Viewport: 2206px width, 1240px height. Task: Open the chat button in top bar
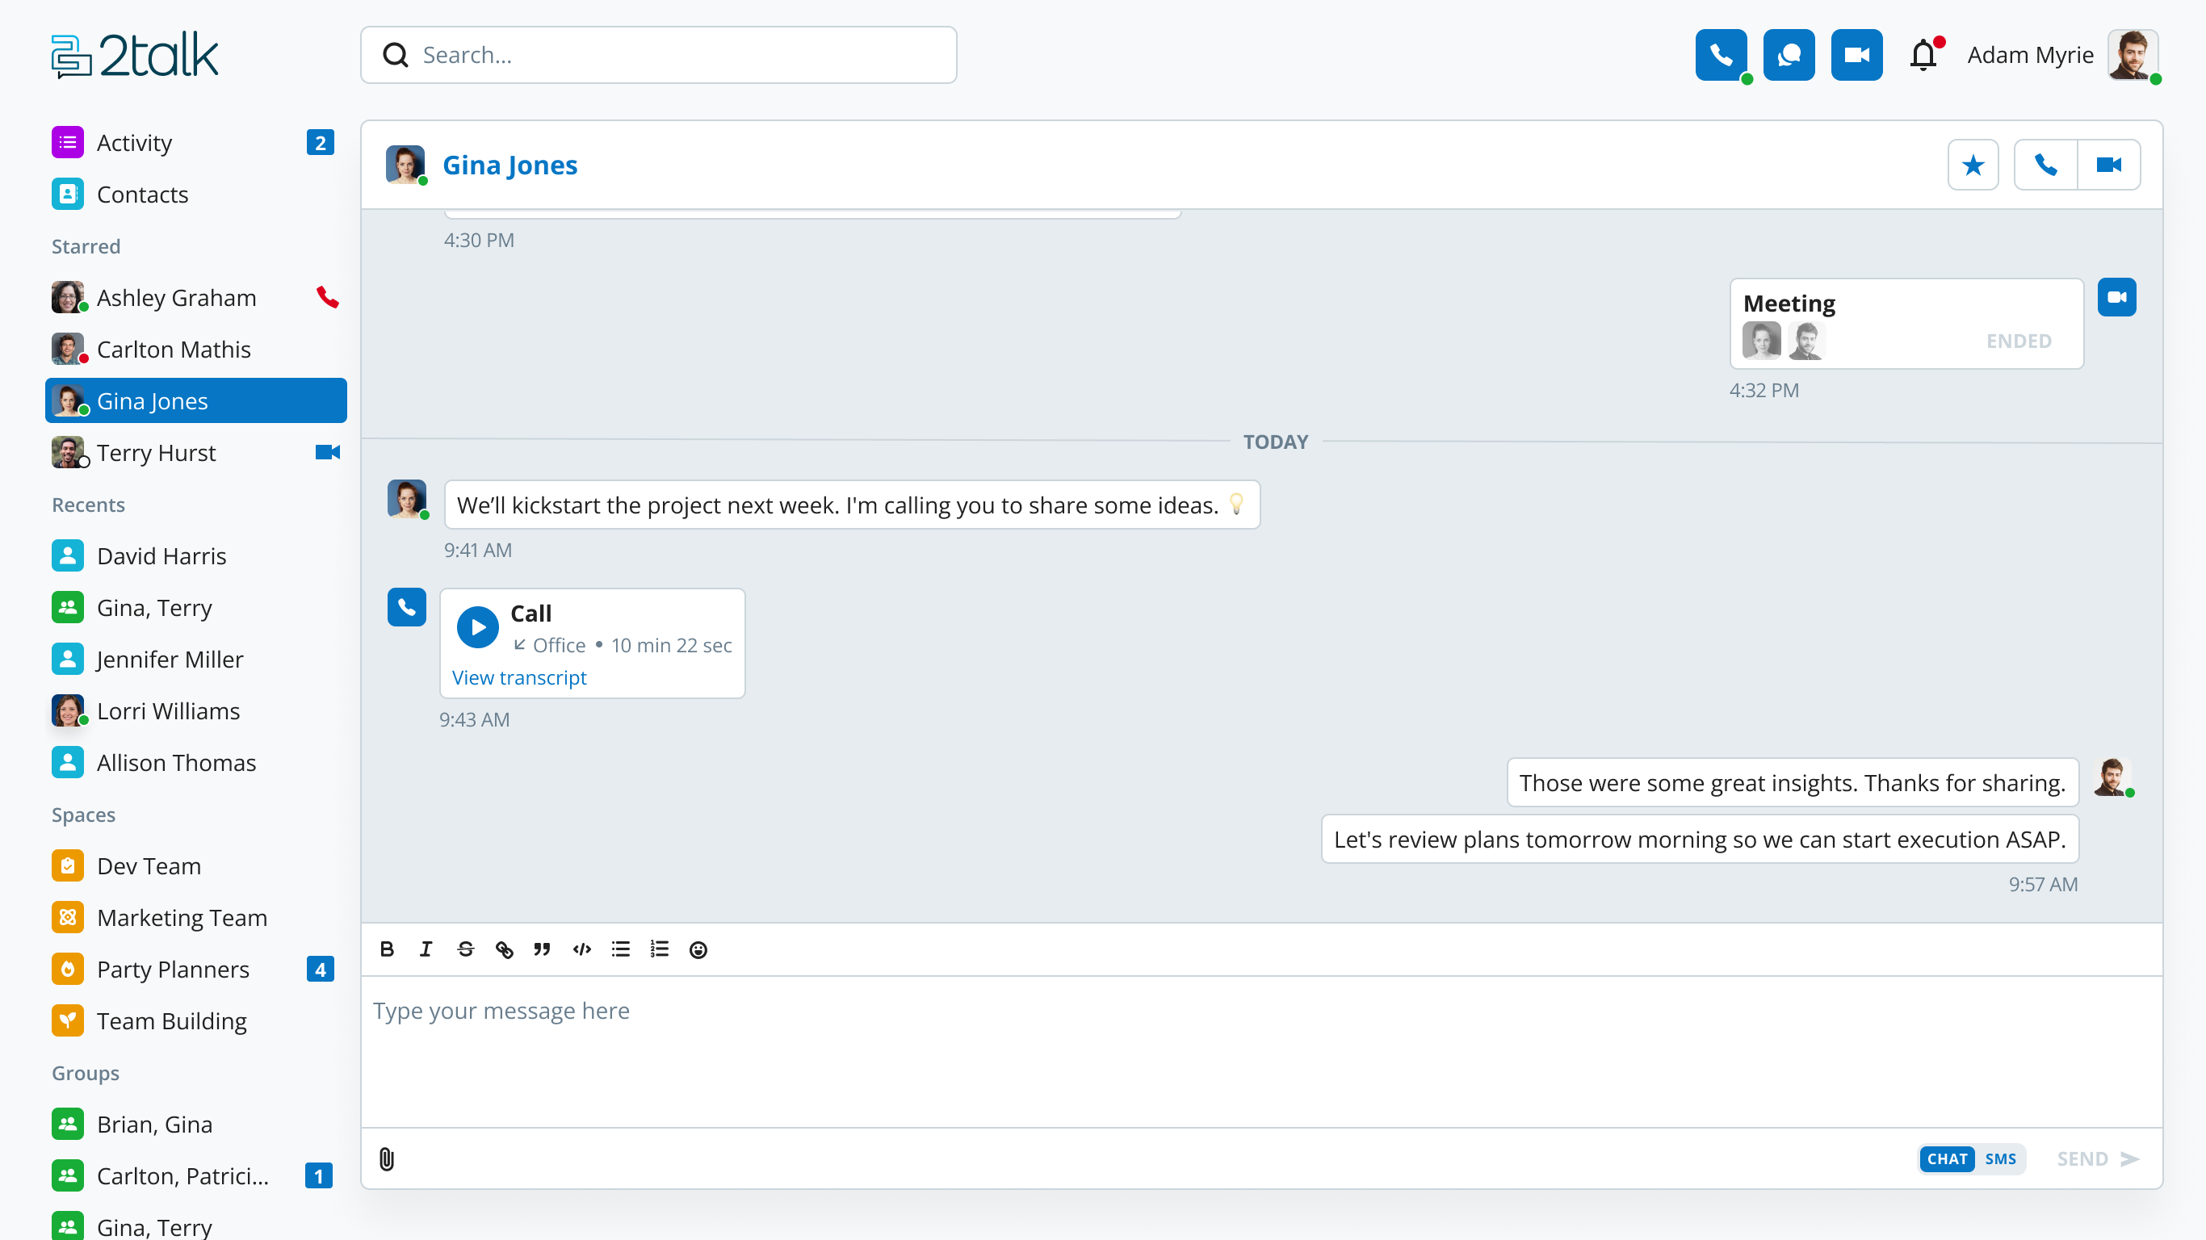pos(1788,55)
